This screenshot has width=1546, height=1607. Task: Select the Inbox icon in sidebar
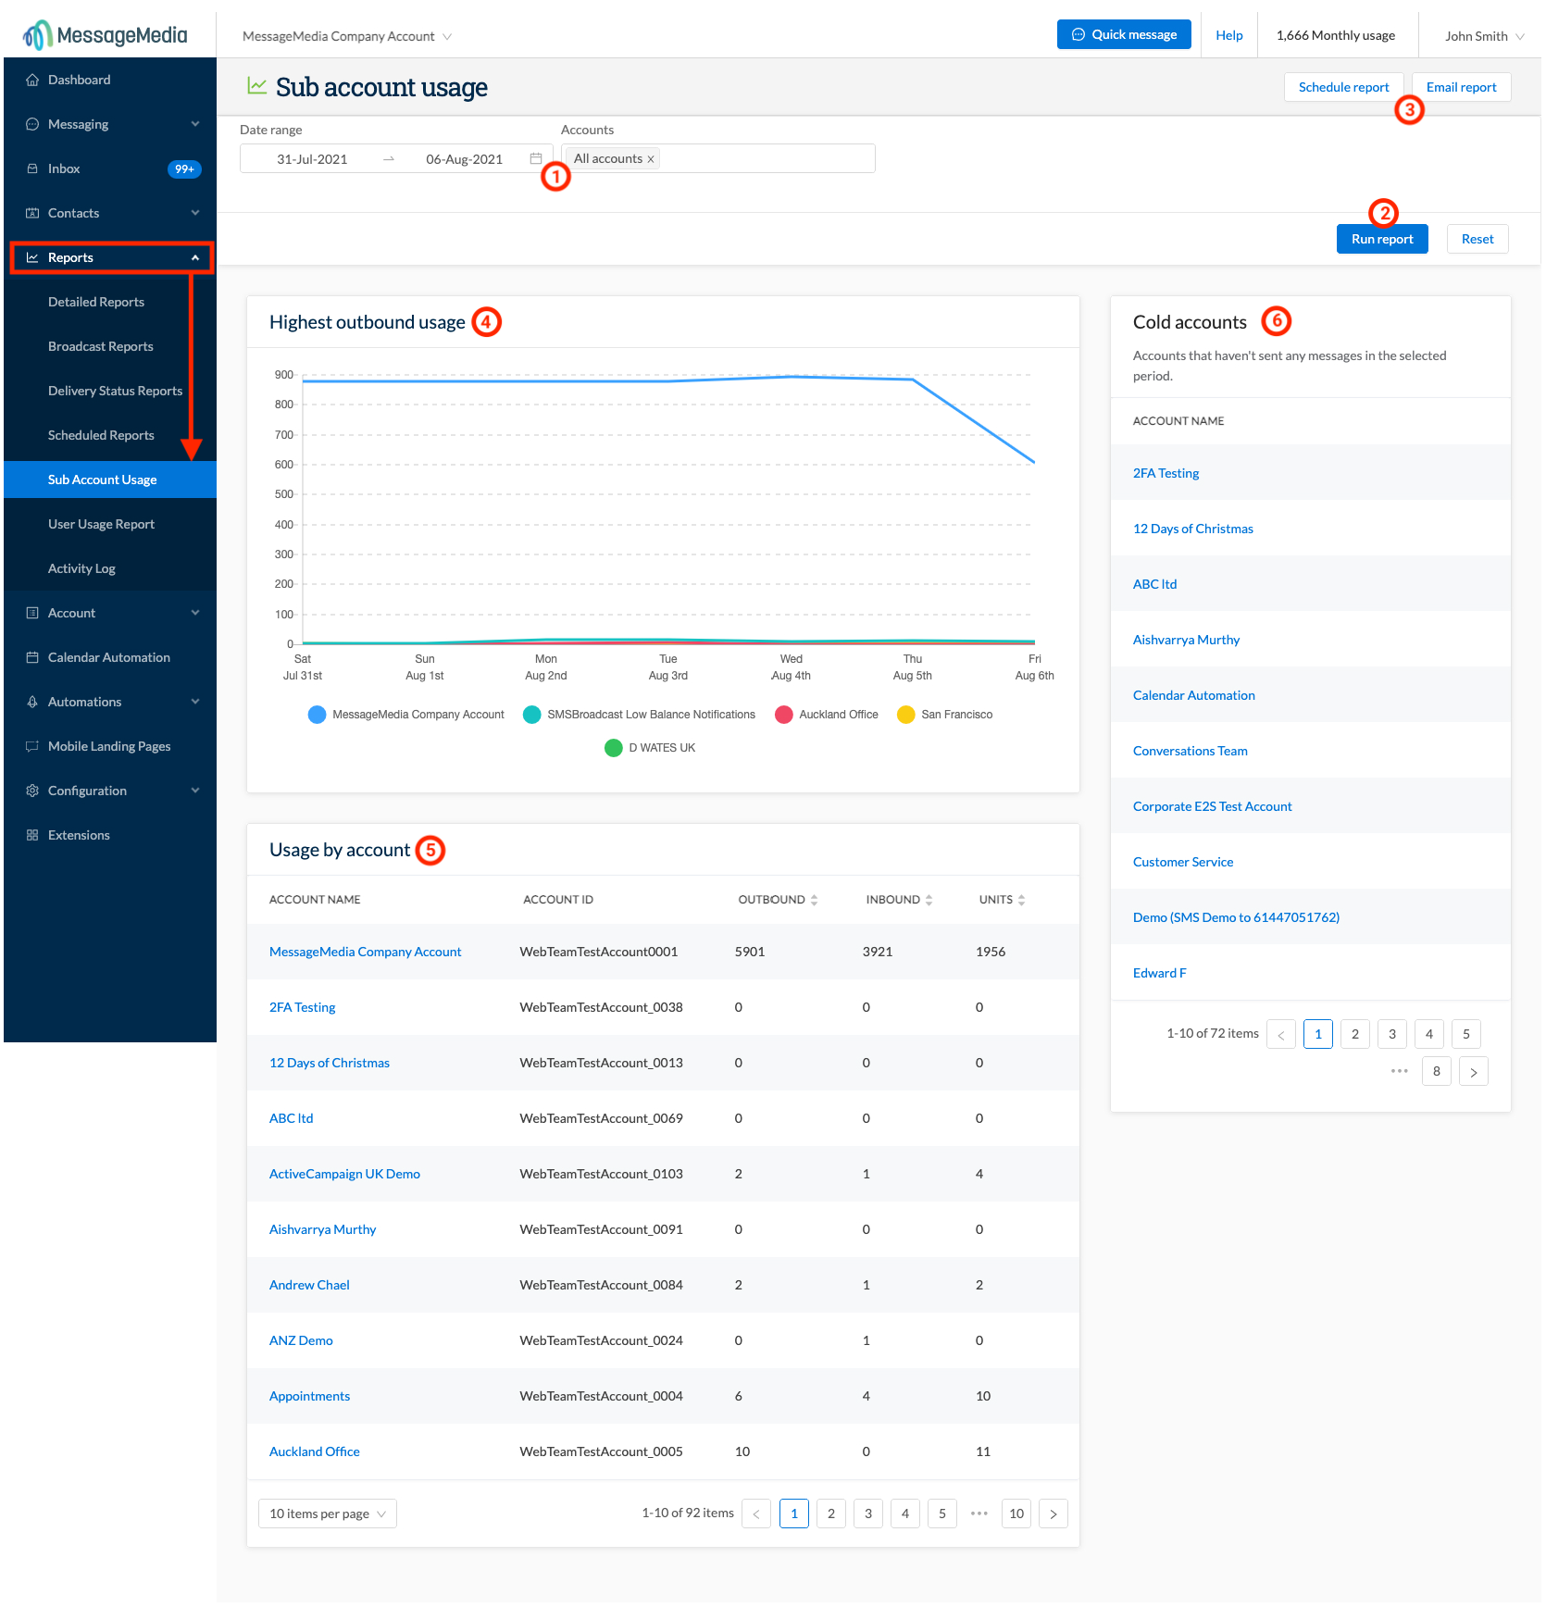32,168
